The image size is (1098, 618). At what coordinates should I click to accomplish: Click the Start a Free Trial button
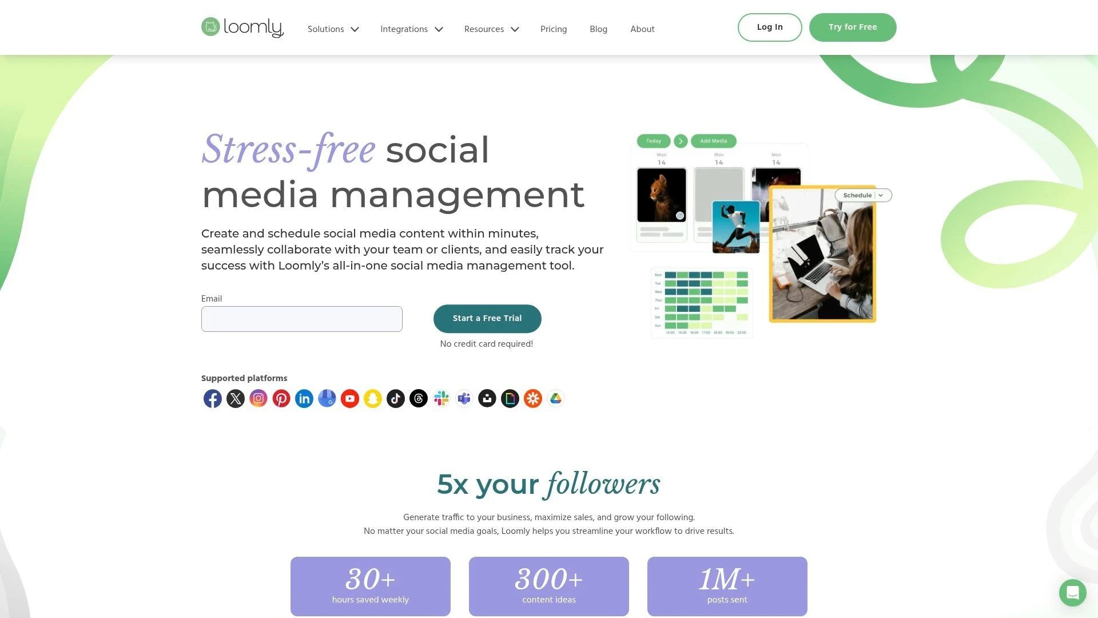pyautogui.click(x=487, y=318)
